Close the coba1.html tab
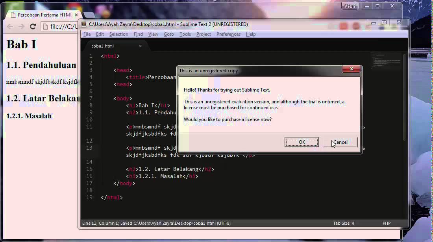Viewport: 433px width, 242px height. [140, 46]
